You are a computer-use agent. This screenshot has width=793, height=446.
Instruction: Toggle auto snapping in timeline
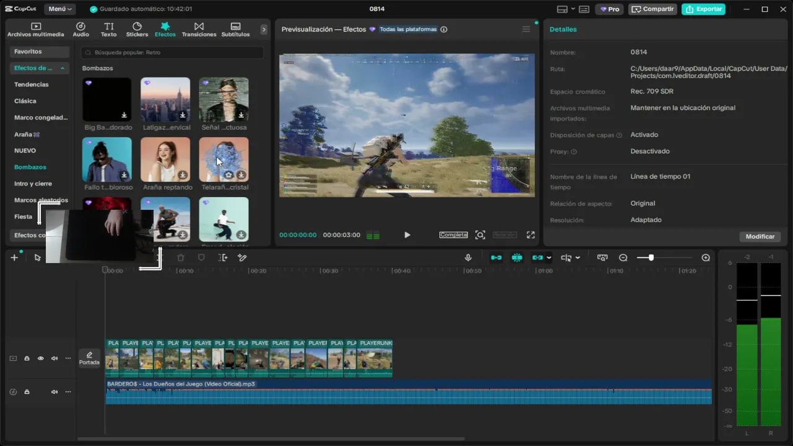pos(517,258)
